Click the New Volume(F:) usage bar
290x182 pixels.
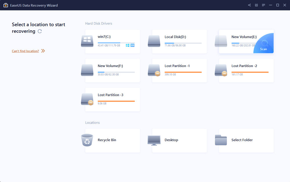(x=116, y=72)
